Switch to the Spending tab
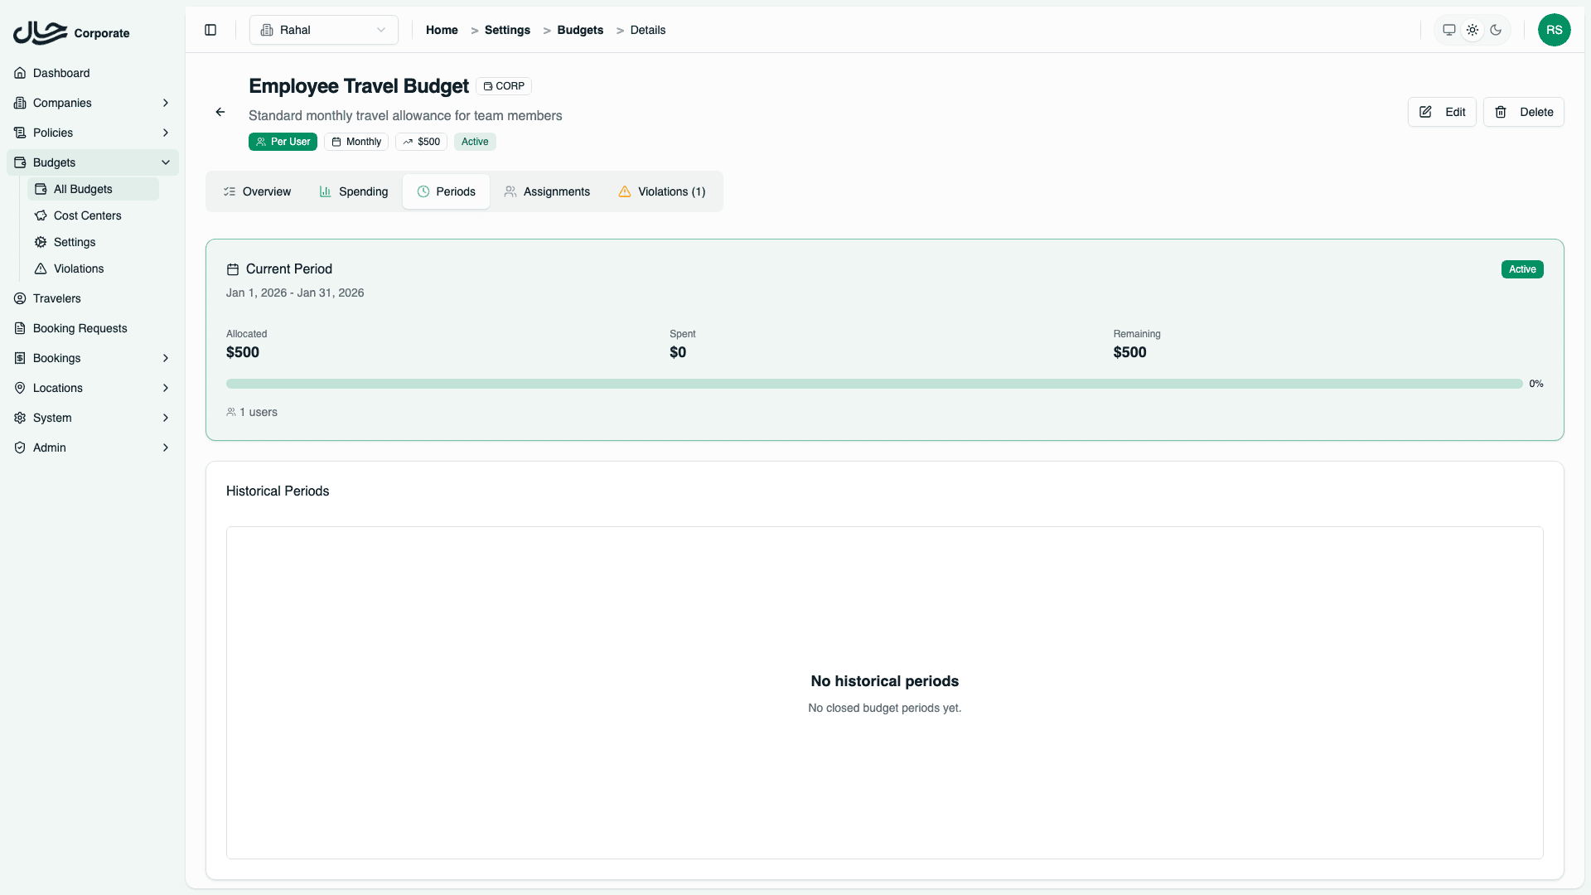Viewport: 1591px width, 895px height. 354,191
